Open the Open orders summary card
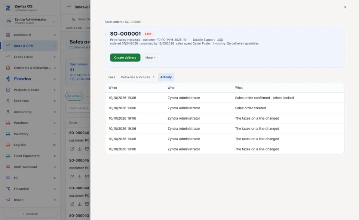This screenshot has height=220, width=359. pos(78,72)
